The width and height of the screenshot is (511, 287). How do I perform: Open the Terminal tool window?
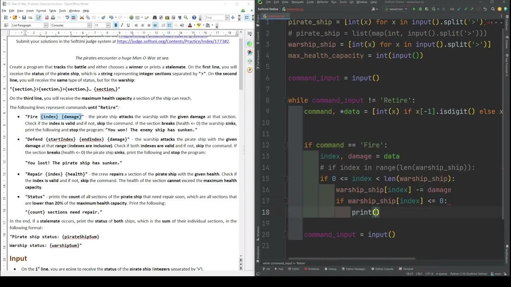[x=406, y=269]
